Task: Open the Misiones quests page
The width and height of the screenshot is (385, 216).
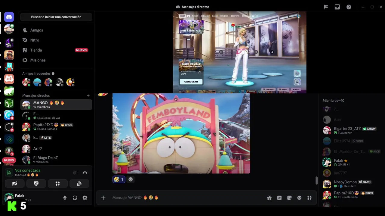Action: click(x=56, y=60)
